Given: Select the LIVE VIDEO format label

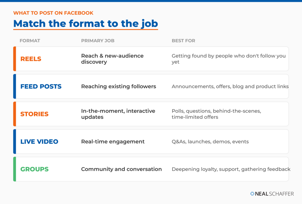Looking at the screenshot, I should pos(39,142).
